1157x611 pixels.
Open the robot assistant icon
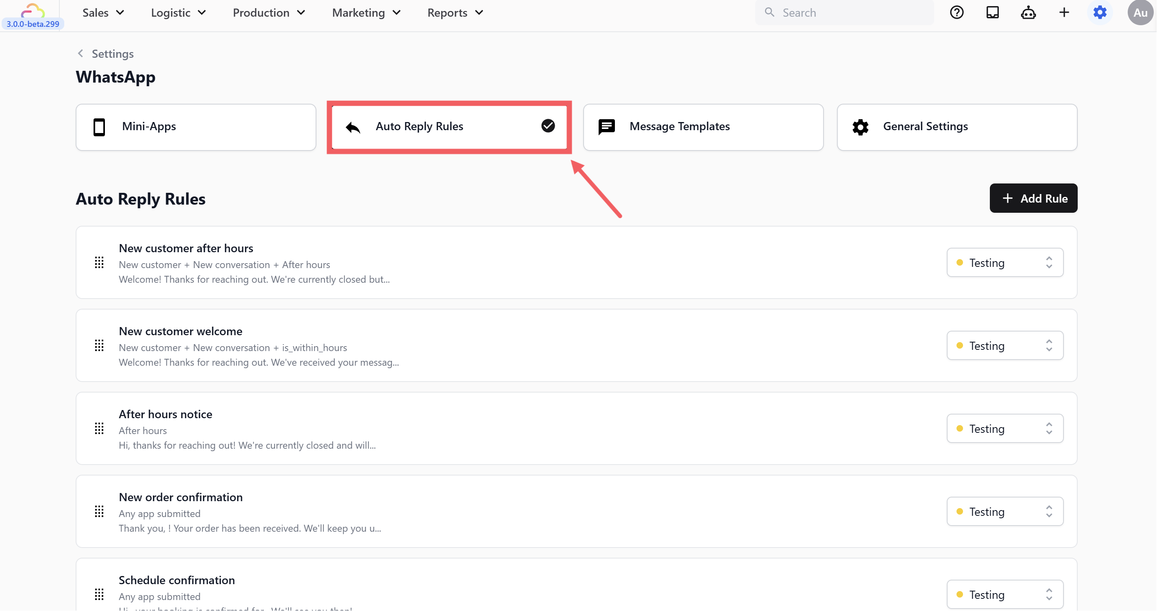[1028, 13]
